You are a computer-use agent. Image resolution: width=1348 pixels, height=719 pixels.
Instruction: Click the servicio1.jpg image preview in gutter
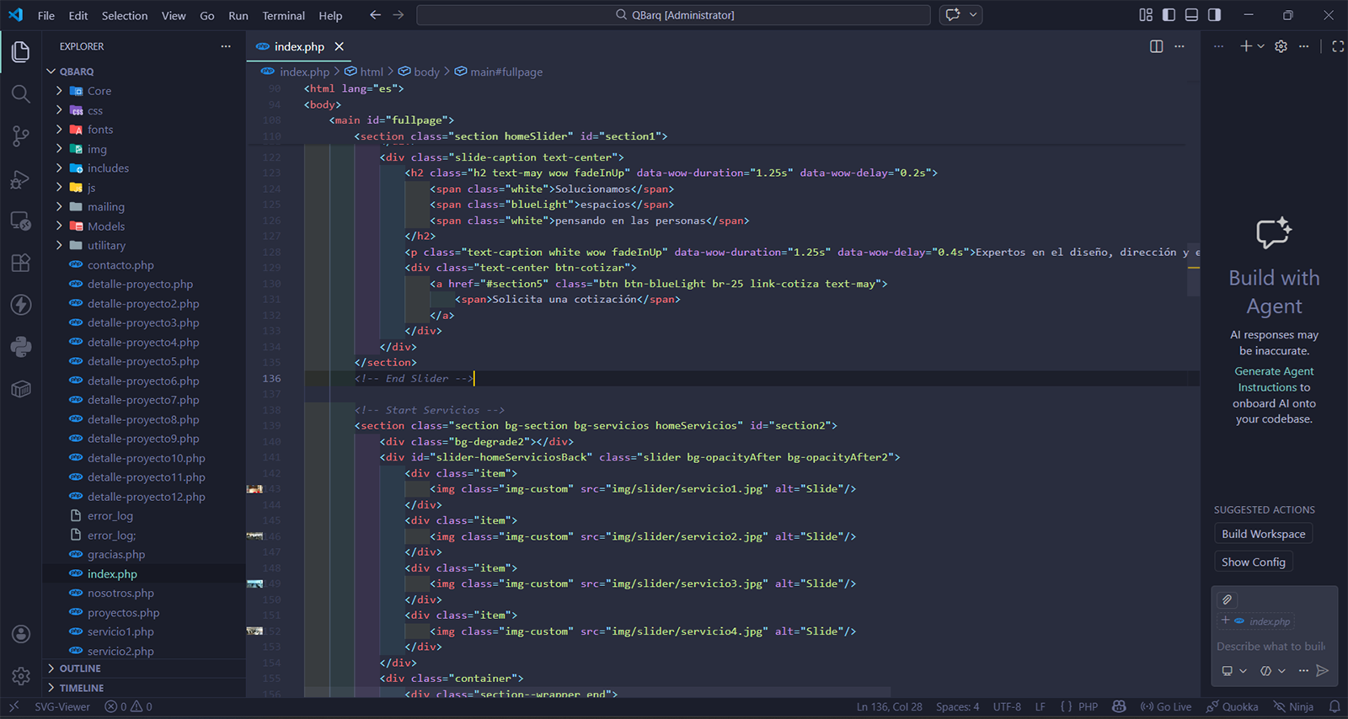[254, 489]
